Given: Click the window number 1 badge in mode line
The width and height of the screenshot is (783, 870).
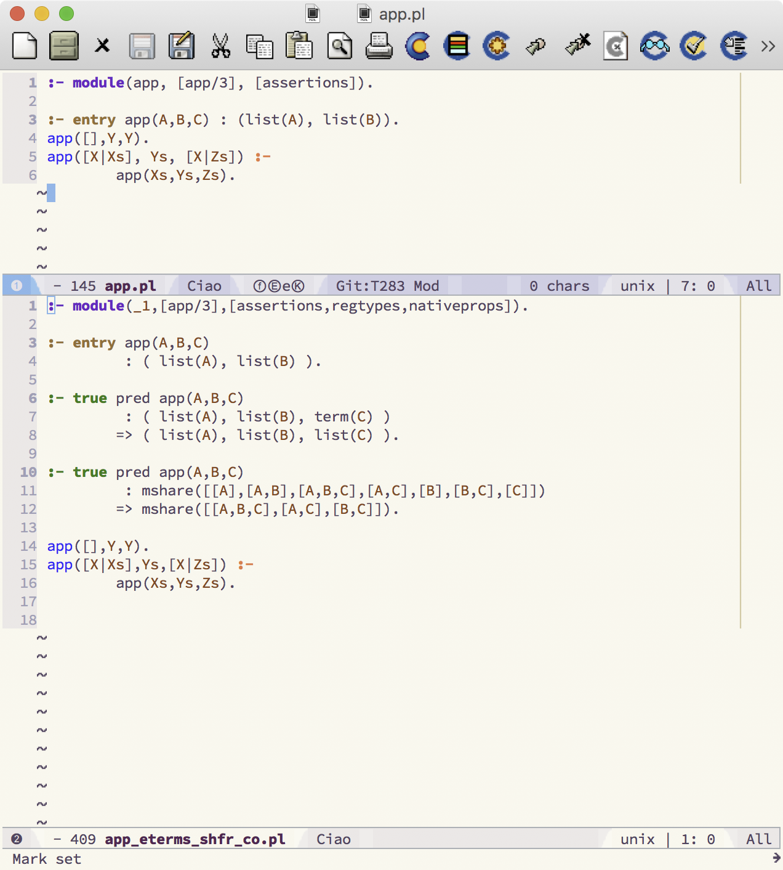Looking at the screenshot, I should click(17, 286).
